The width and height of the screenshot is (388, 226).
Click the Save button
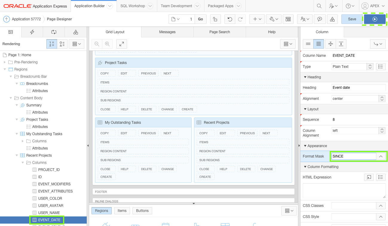(352, 19)
